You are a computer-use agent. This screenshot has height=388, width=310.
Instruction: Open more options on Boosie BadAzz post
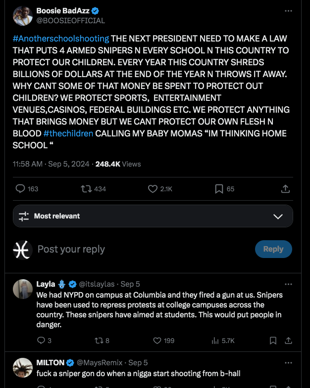tap(288, 11)
